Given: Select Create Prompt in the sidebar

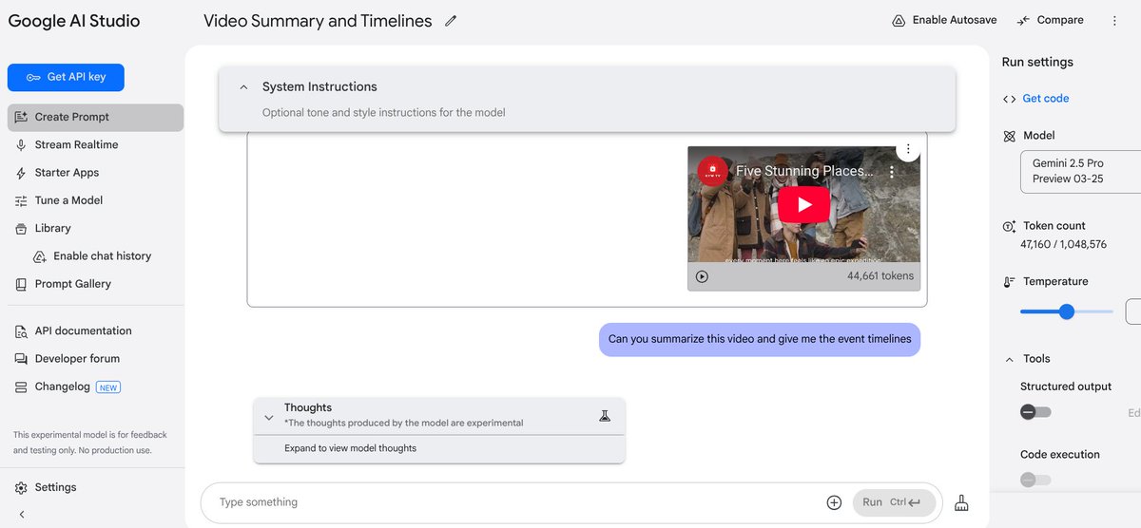Looking at the screenshot, I should [95, 117].
